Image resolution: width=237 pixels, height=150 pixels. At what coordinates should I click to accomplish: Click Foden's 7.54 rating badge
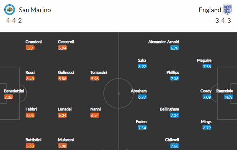[x=142, y=128]
